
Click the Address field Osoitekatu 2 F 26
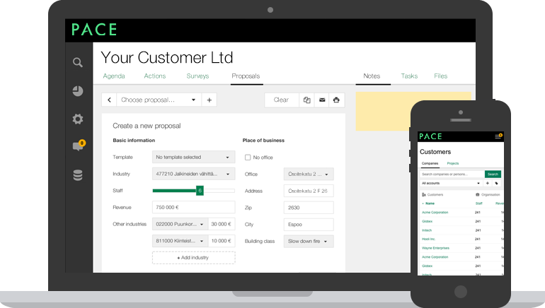[x=309, y=191]
